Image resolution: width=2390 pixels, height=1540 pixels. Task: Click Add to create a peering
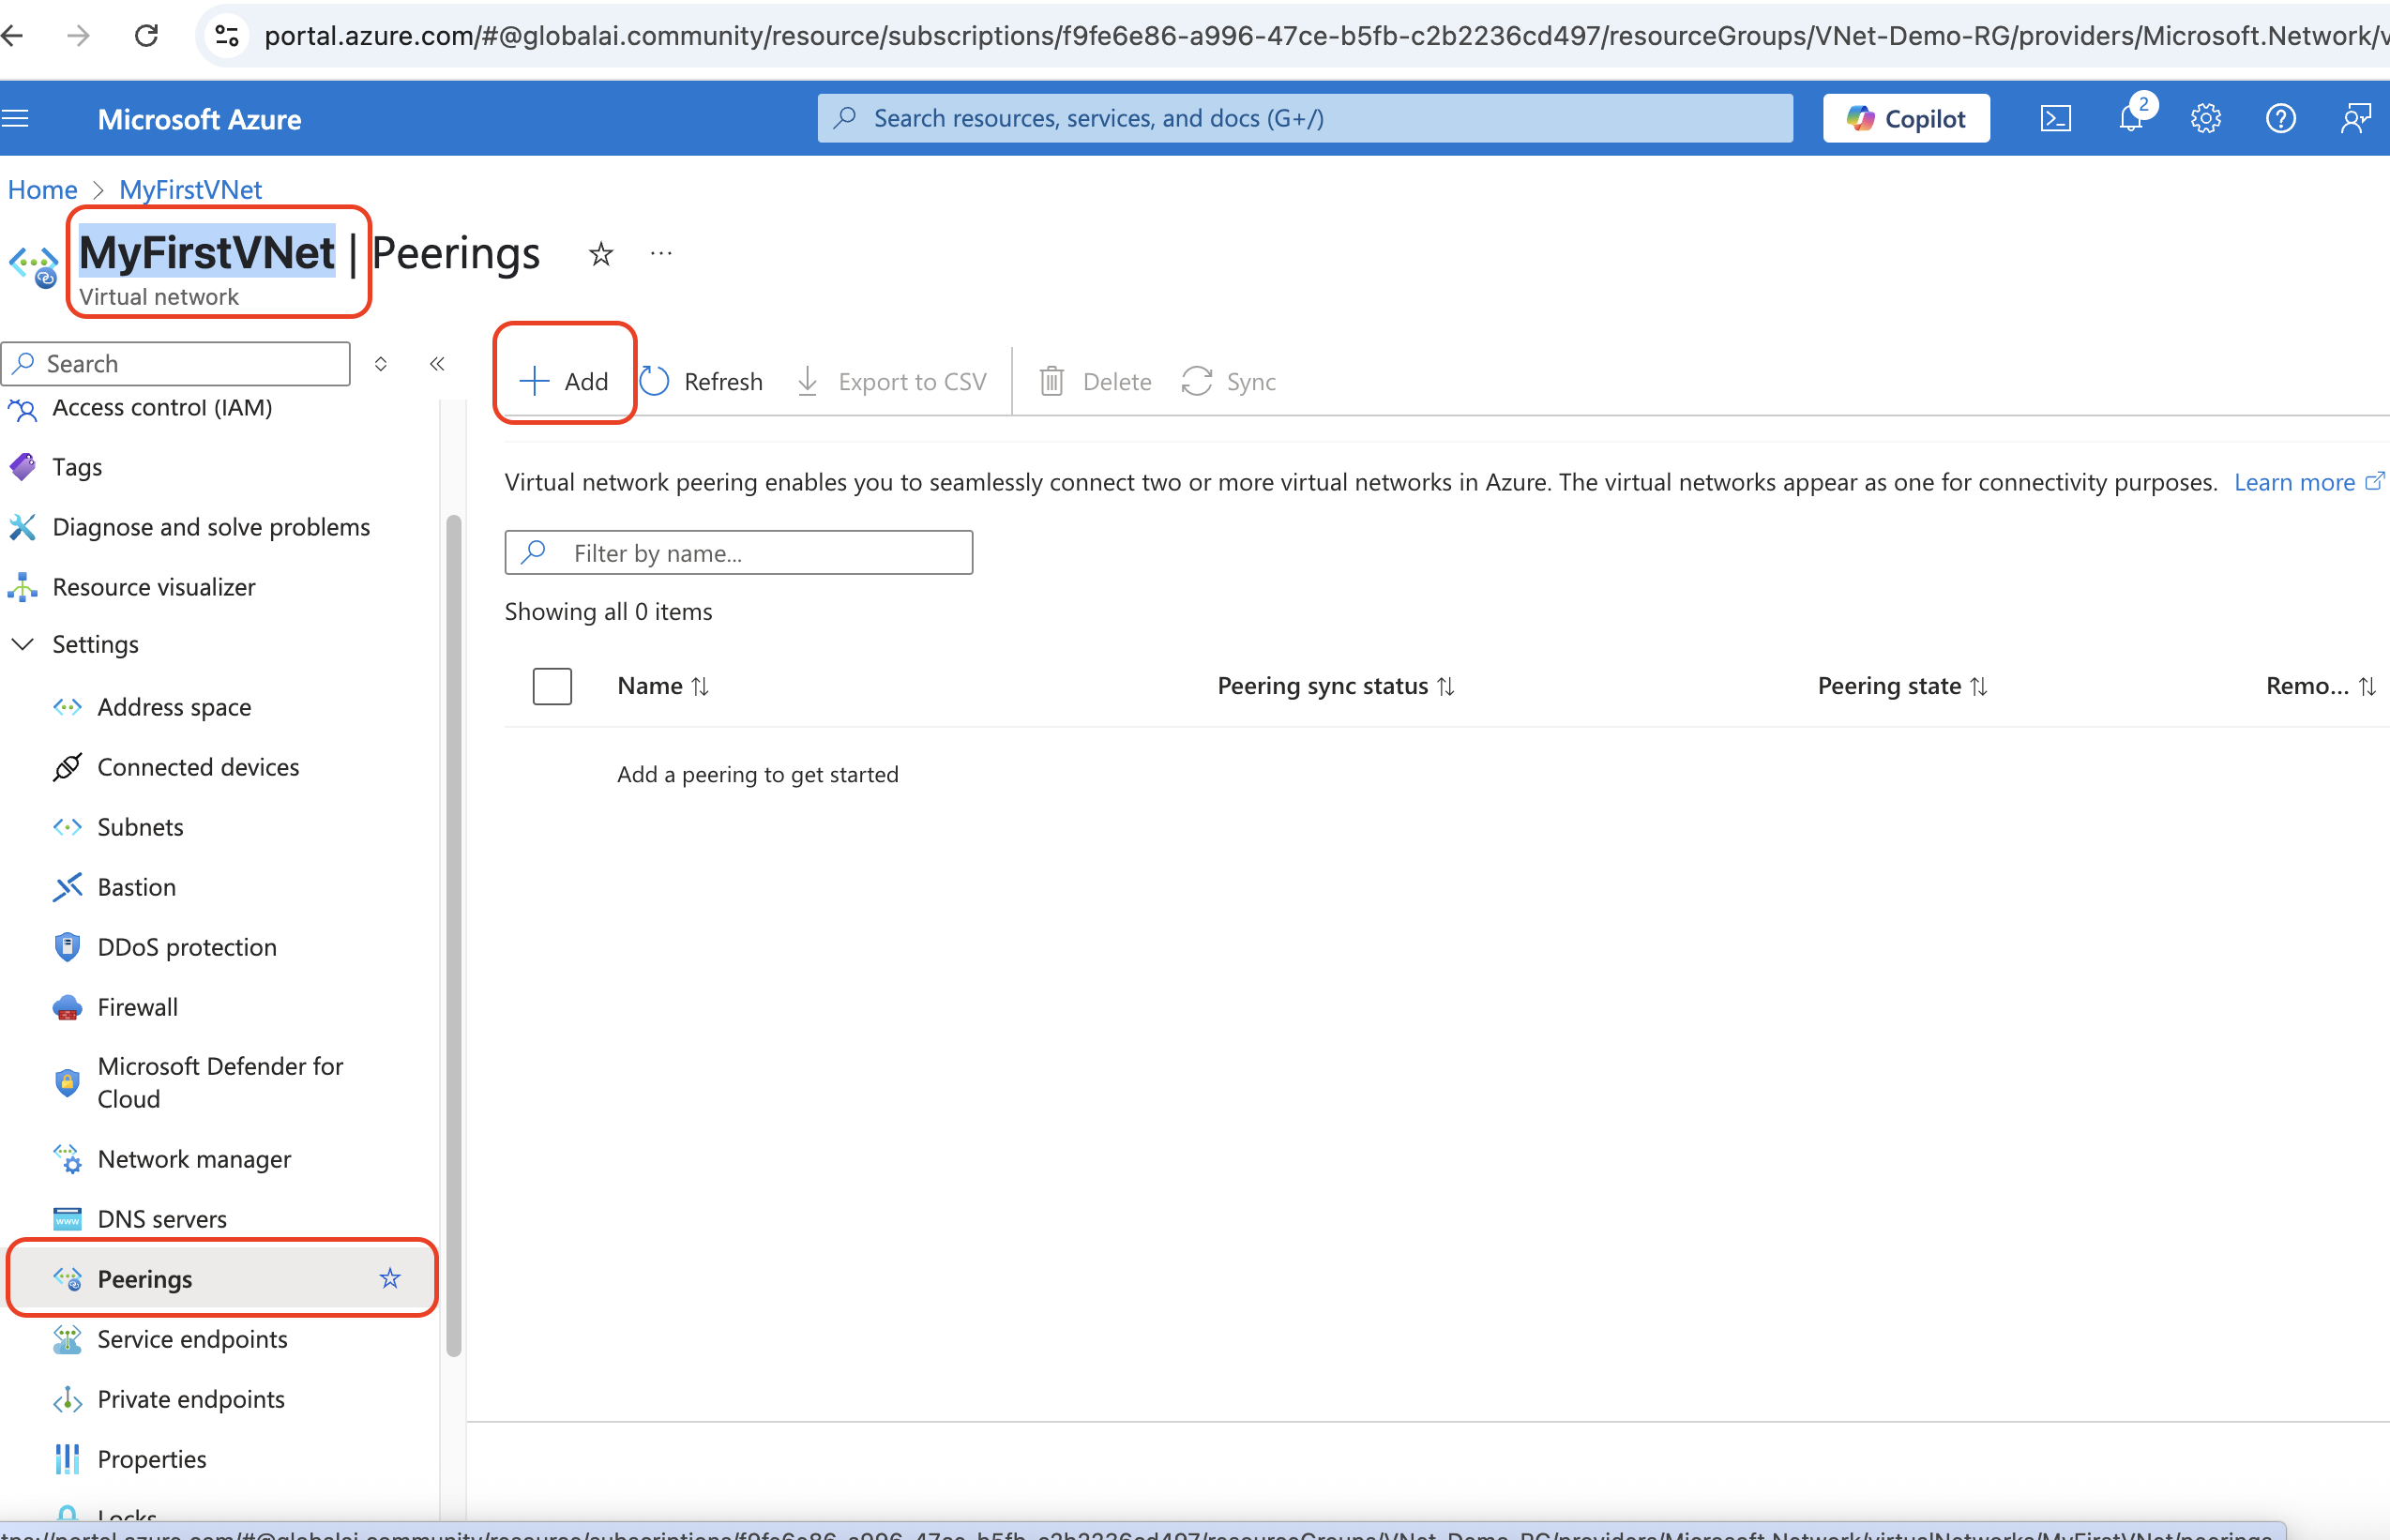pyautogui.click(x=564, y=381)
